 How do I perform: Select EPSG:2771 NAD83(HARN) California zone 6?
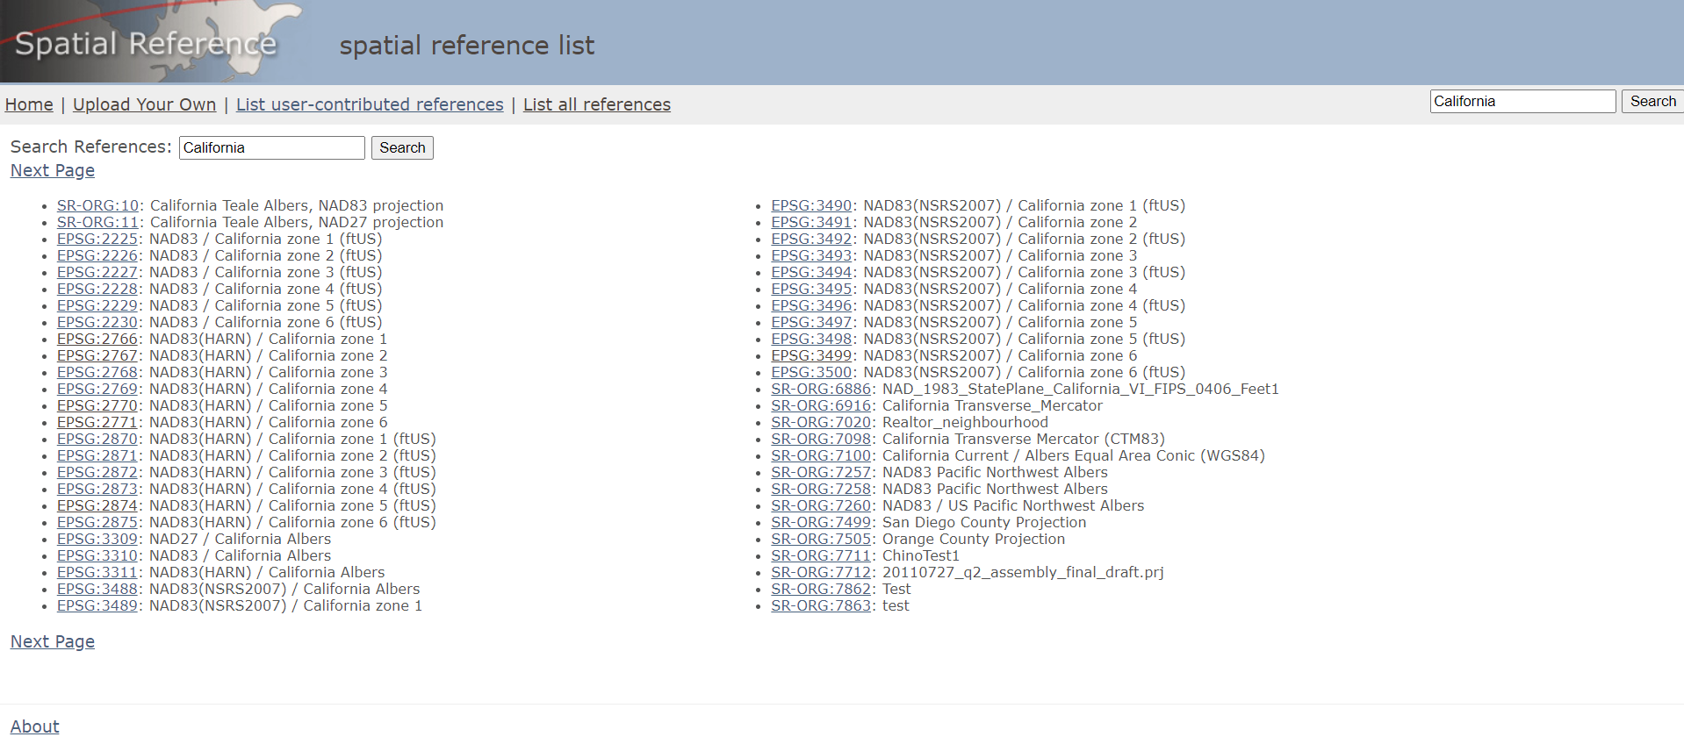click(x=97, y=422)
